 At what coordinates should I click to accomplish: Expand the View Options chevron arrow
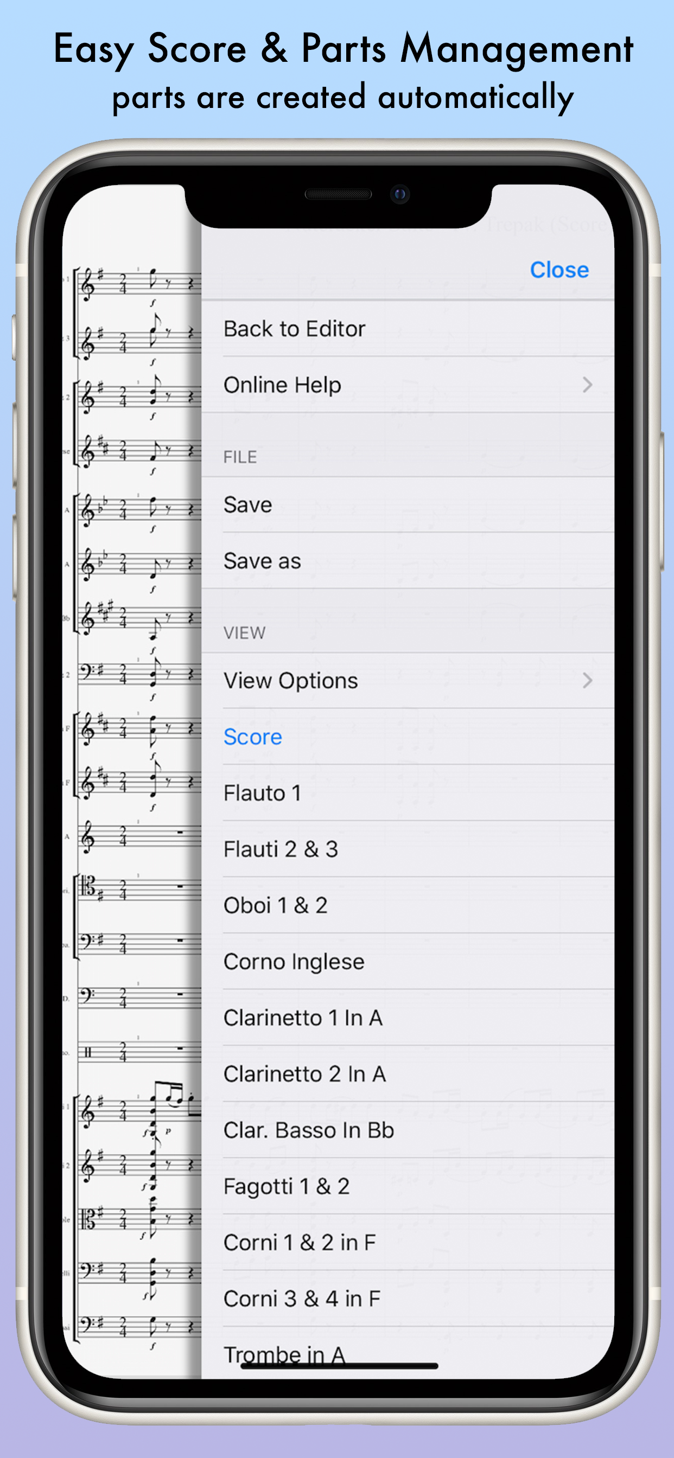(587, 680)
